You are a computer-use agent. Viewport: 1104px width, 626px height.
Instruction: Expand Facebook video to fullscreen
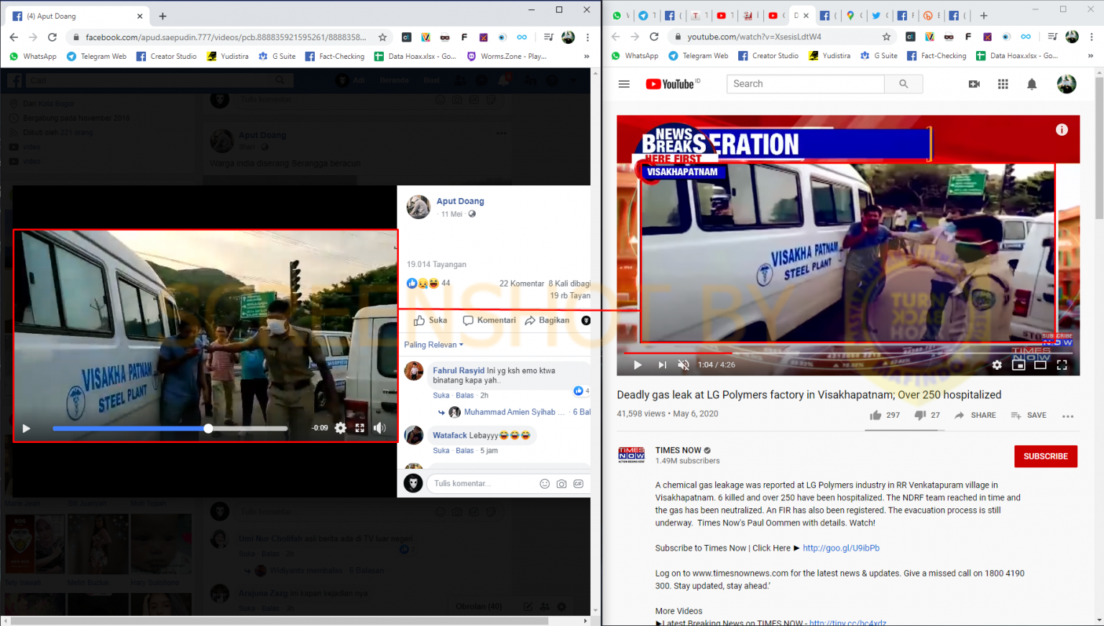point(360,428)
